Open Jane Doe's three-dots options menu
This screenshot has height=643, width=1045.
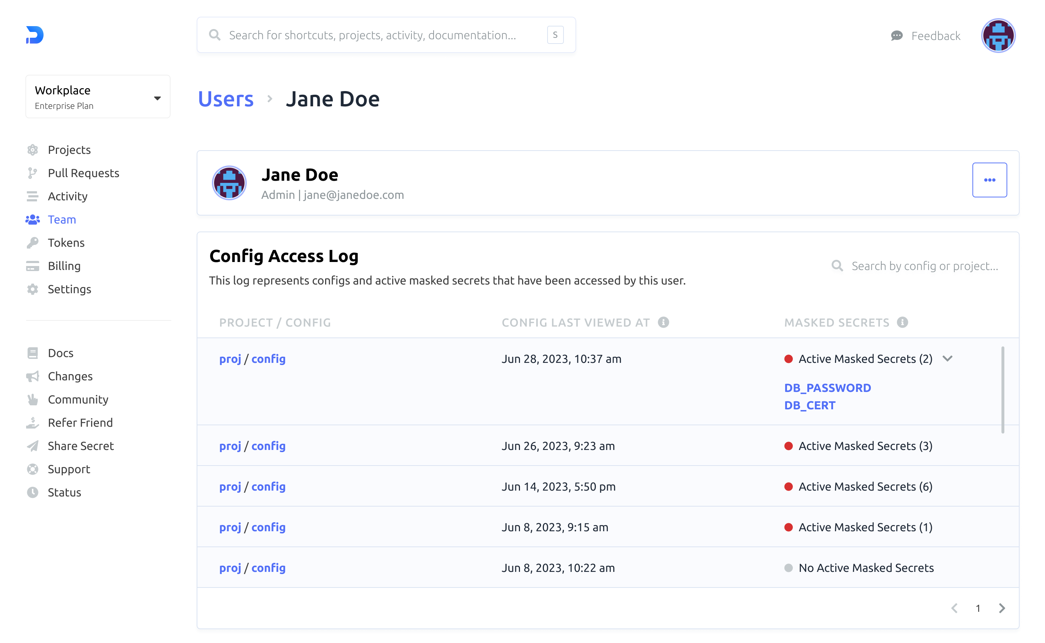tap(989, 180)
